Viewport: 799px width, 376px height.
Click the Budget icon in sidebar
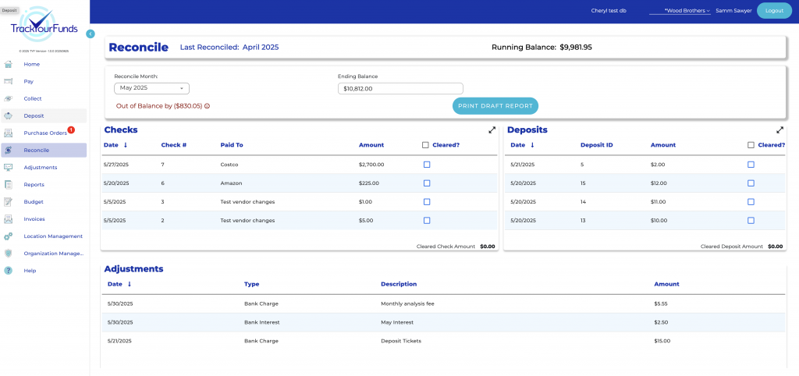pyautogui.click(x=9, y=201)
